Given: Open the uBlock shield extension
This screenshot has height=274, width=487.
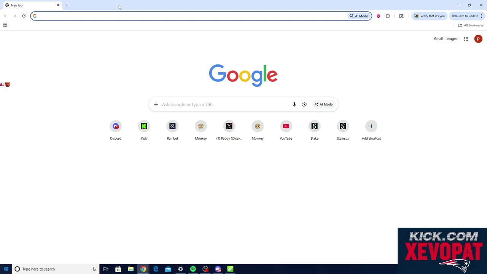Looking at the screenshot, I should [x=378, y=16].
